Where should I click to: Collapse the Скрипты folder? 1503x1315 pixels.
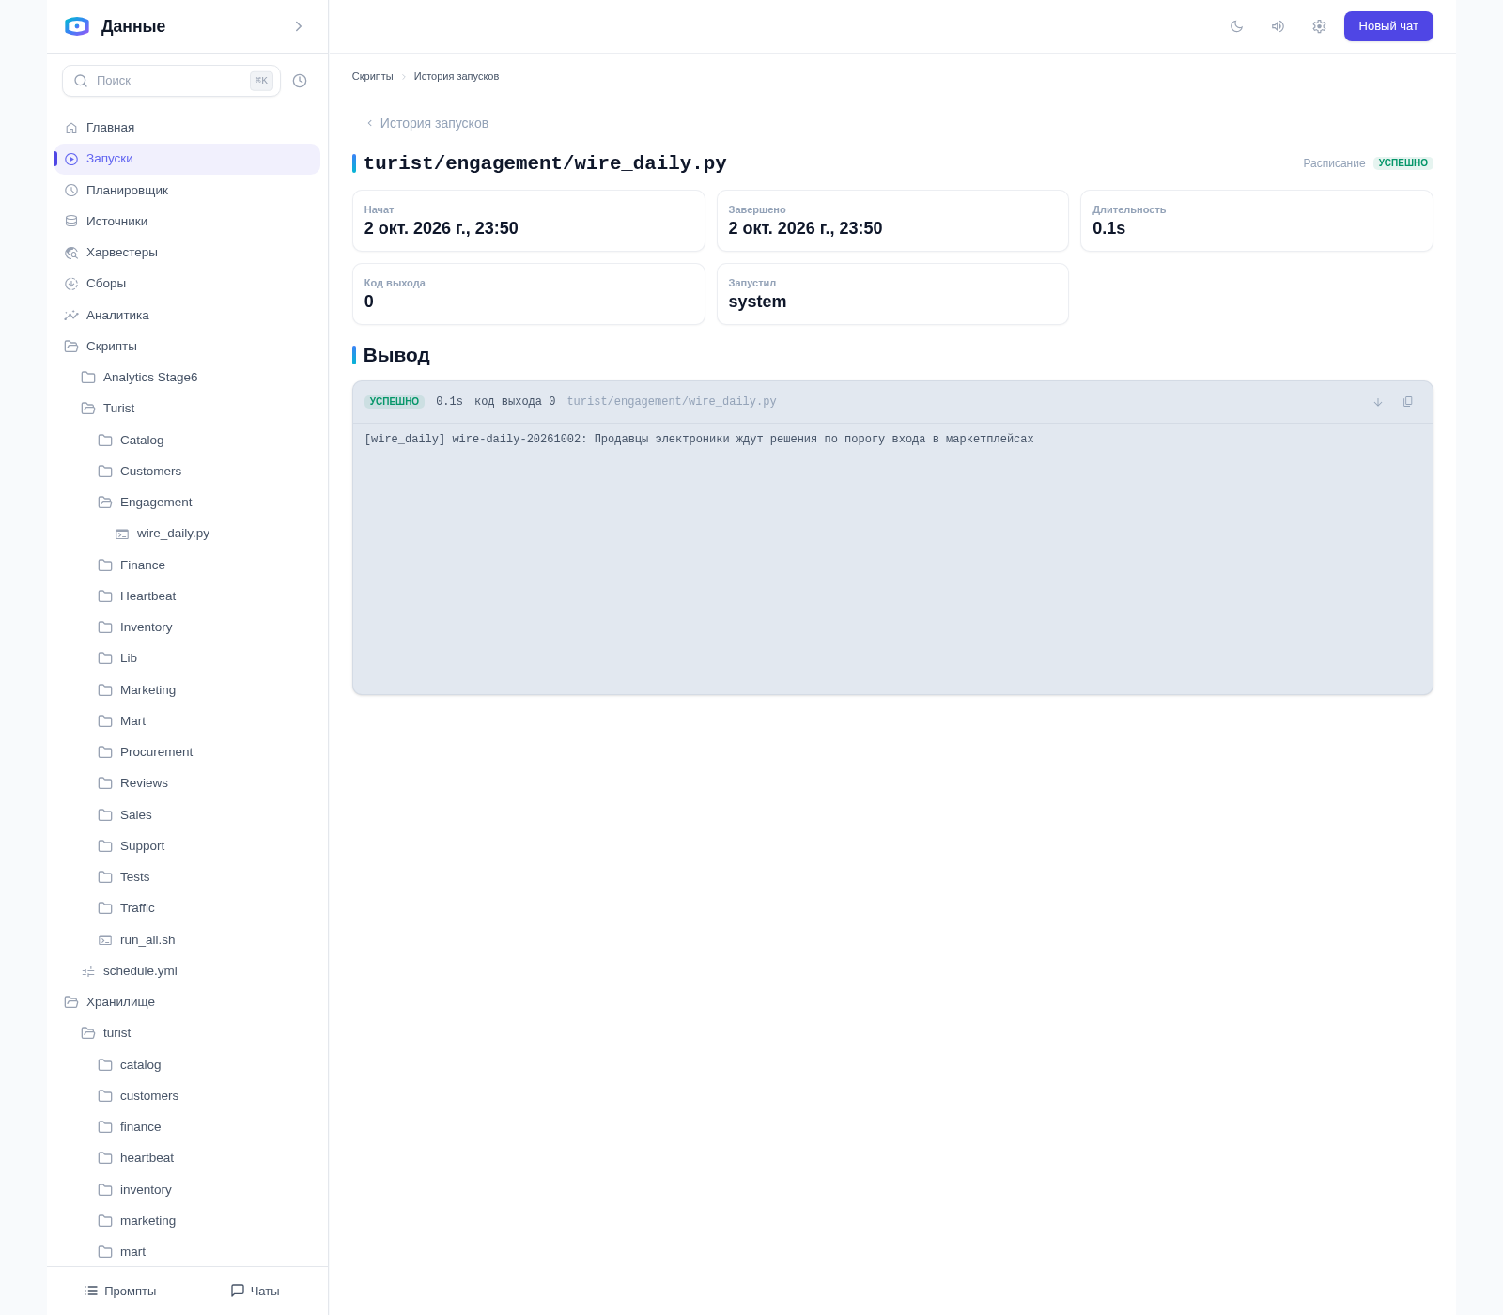187,347
